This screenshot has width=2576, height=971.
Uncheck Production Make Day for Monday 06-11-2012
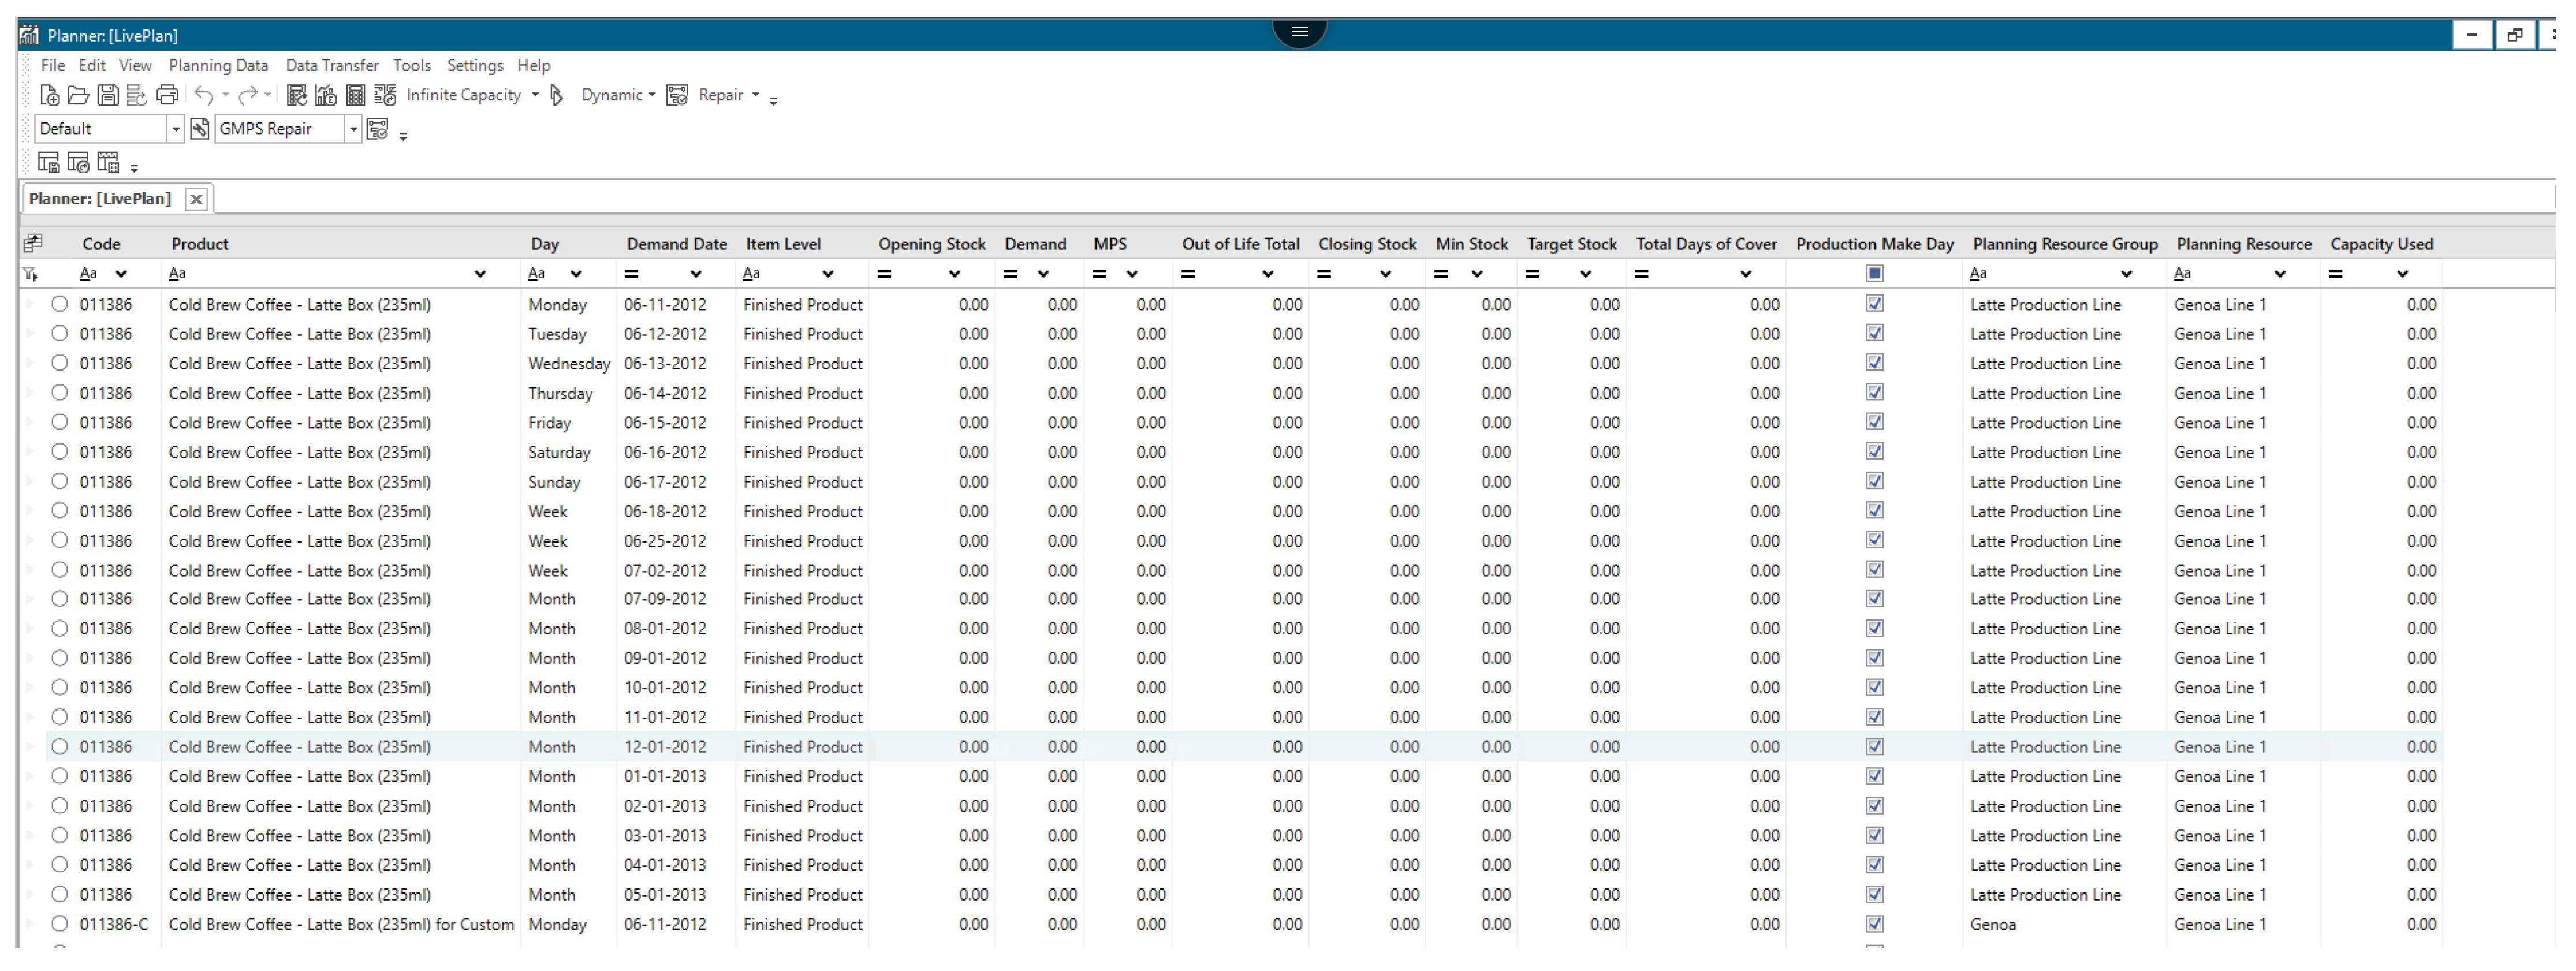point(1874,304)
